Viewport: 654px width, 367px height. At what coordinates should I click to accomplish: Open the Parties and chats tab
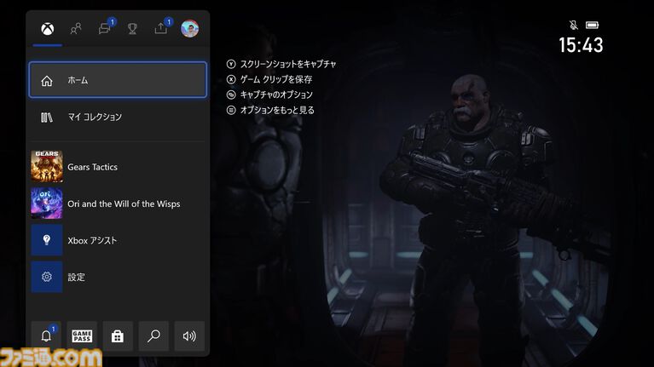[104, 29]
